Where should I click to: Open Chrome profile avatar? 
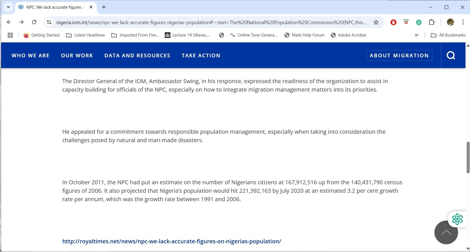coord(450,22)
